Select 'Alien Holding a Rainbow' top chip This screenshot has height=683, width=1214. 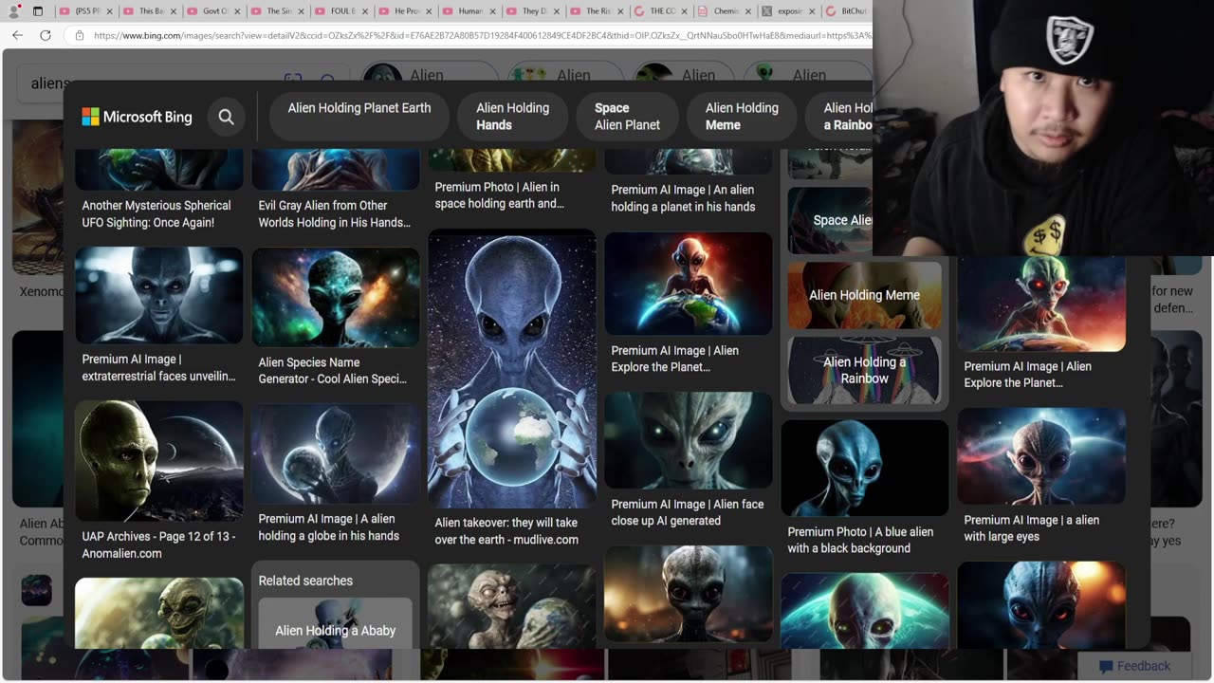839,117
